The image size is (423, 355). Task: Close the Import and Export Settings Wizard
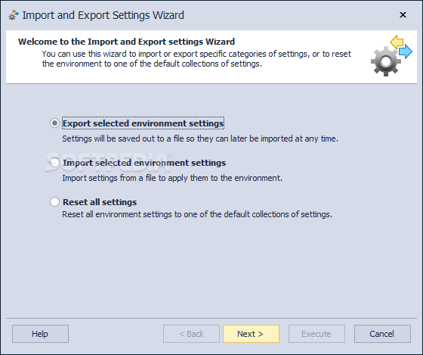click(x=403, y=14)
